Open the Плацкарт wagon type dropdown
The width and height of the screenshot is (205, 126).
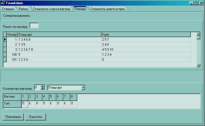pos(83,88)
